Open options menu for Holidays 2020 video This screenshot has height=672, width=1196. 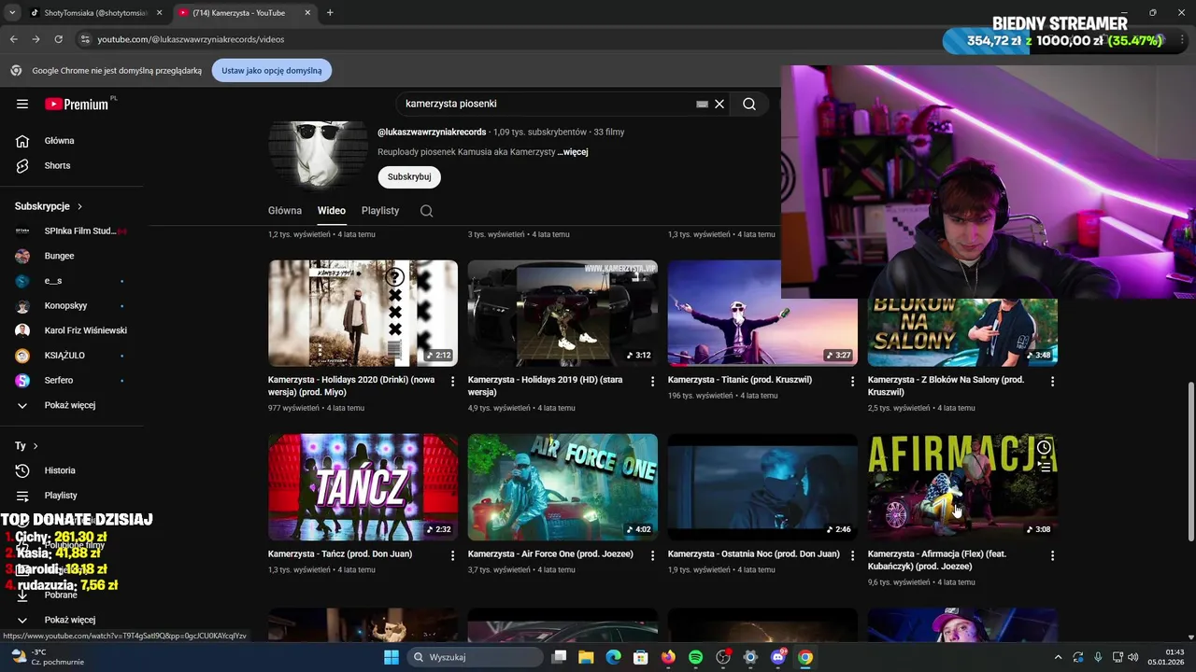[x=453, y=381]
